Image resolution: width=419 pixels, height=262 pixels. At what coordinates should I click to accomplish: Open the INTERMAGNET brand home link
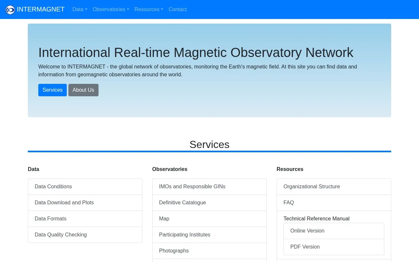coord(35,9)
